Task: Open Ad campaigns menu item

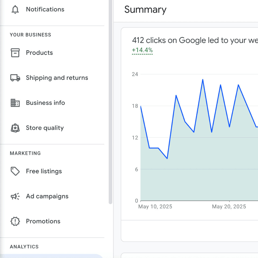Action: coord(47,196)
